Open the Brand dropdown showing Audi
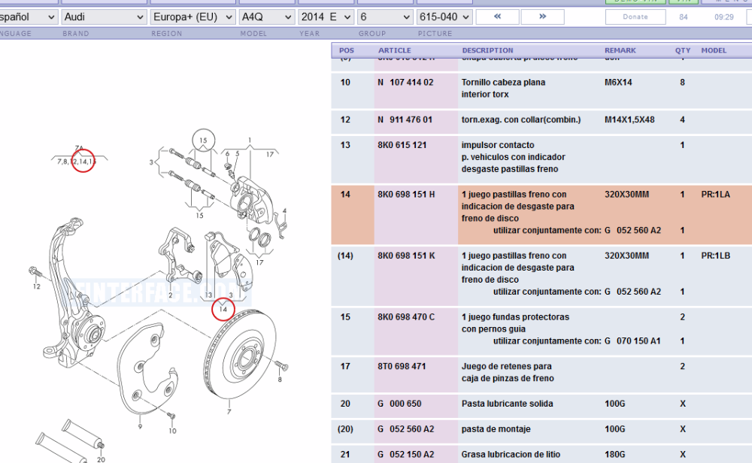Image resolution: width=752 pixels, height=463 pixels. 104,17
